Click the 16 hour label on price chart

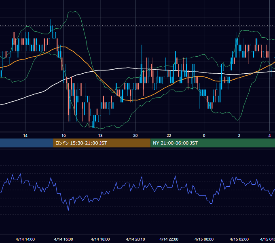point(63,136)
